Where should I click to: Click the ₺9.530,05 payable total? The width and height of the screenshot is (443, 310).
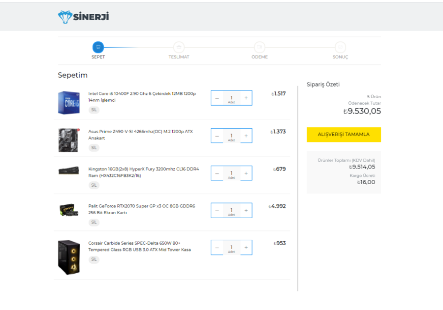(362, 111)
